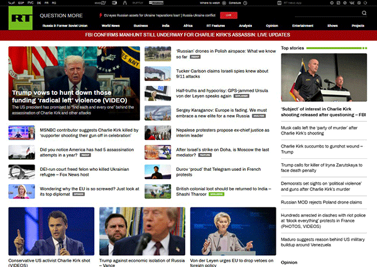377x267 pixels.
Task: Open Trump calls for killer death penalty story
Action: (x=322, y=168)
